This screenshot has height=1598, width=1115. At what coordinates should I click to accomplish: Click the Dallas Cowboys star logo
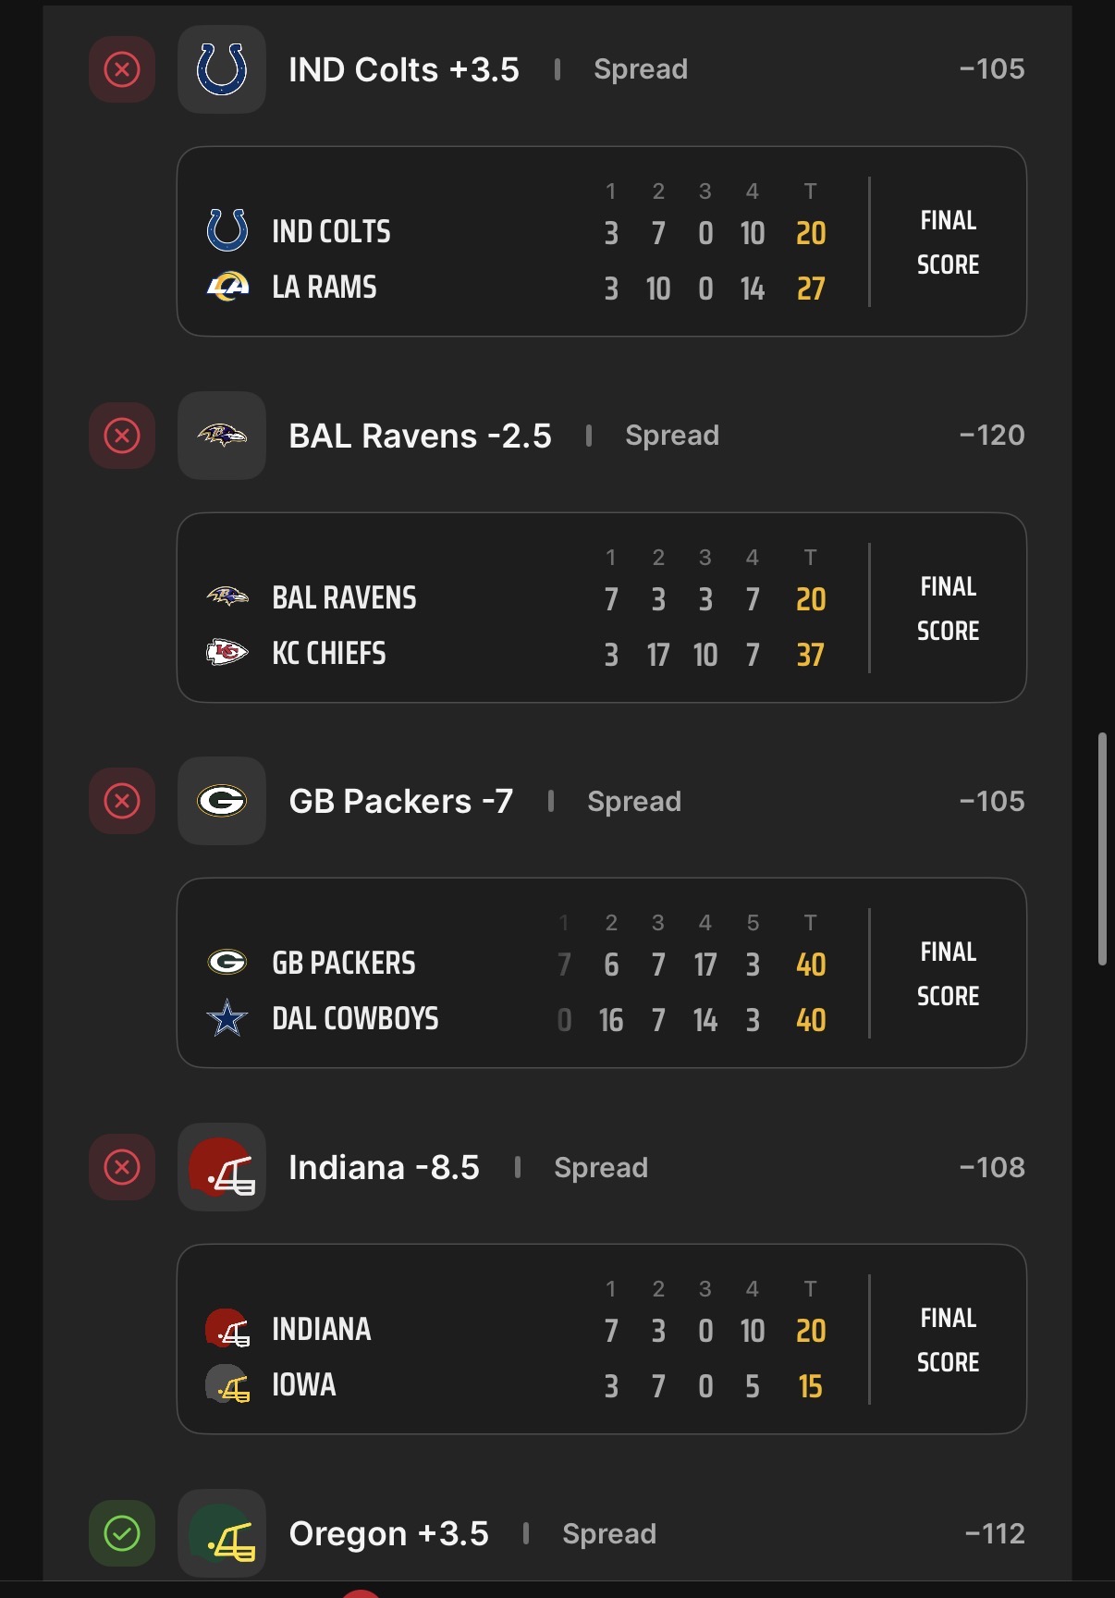pyautogui.click(x=227, y=1019)
